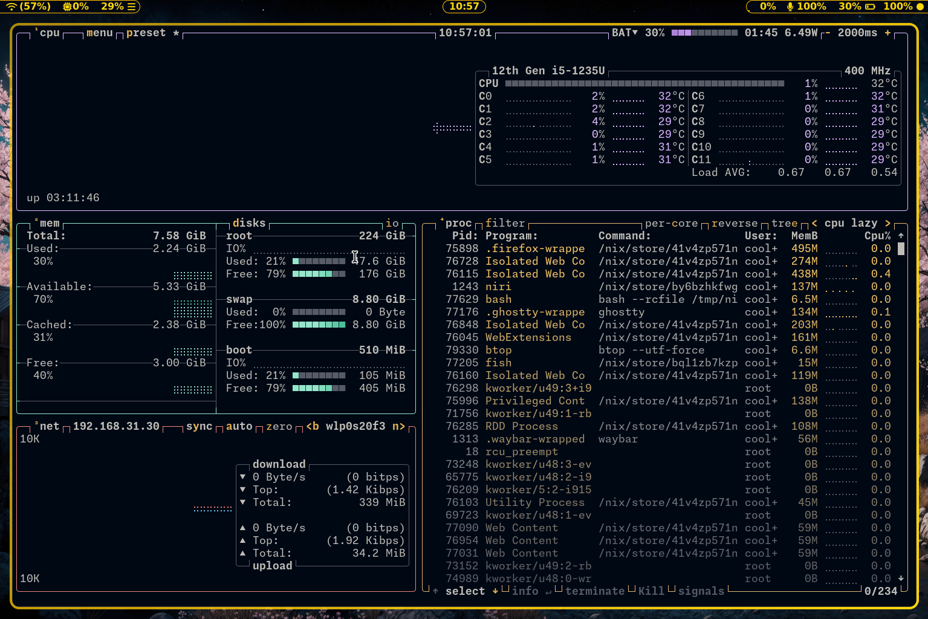
Task: Select the btop process row
Action: 668,350
